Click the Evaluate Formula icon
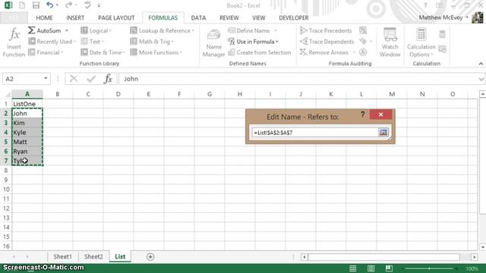Image resolution: width=486 pixels, height=273 pixels. coord(363,52)
